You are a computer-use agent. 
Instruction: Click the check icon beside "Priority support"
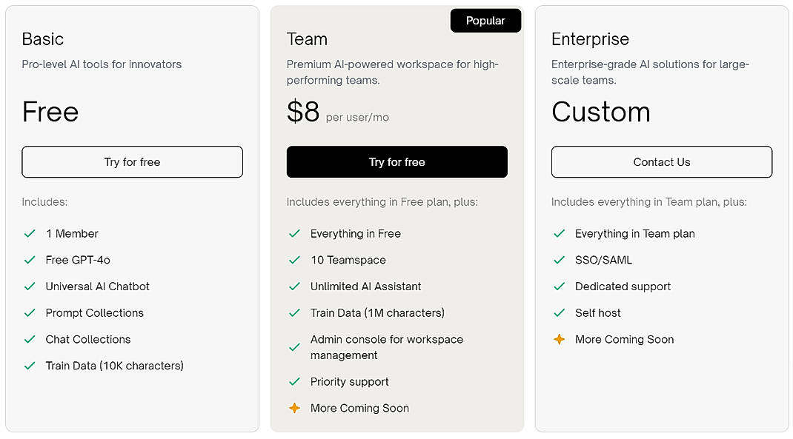(294, 381)
